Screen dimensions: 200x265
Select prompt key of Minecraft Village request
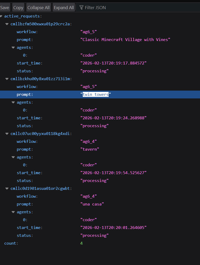coord(24,39)
